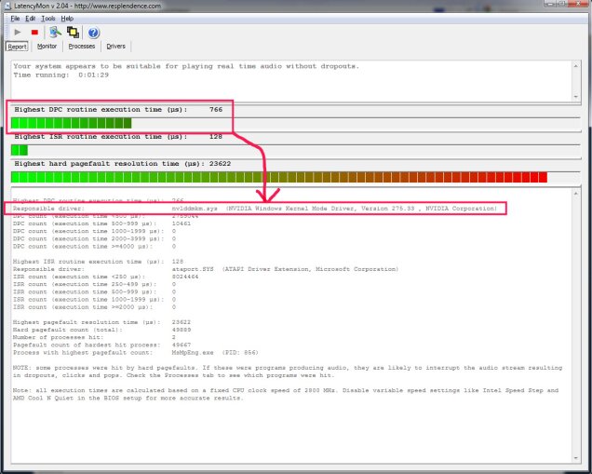This screenshot has width=592, height=474.
Task: Click down arrow of summary box scrollbar
Action: point(576,96)
